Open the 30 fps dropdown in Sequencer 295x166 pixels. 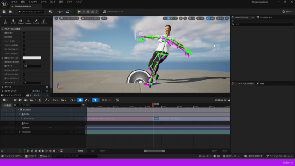pos(106,100)
